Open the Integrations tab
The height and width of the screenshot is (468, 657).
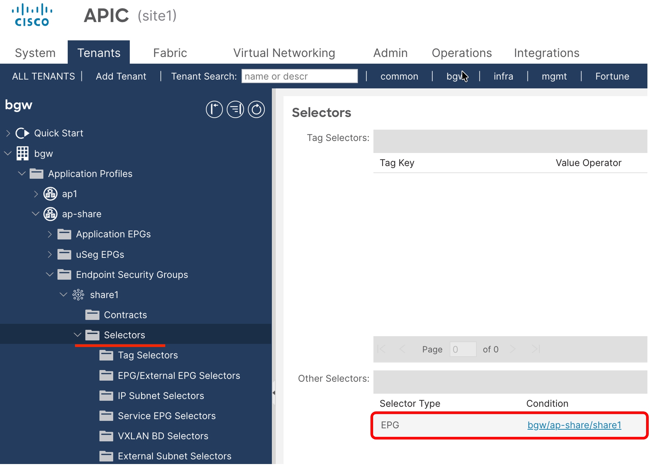pos(547,53)
